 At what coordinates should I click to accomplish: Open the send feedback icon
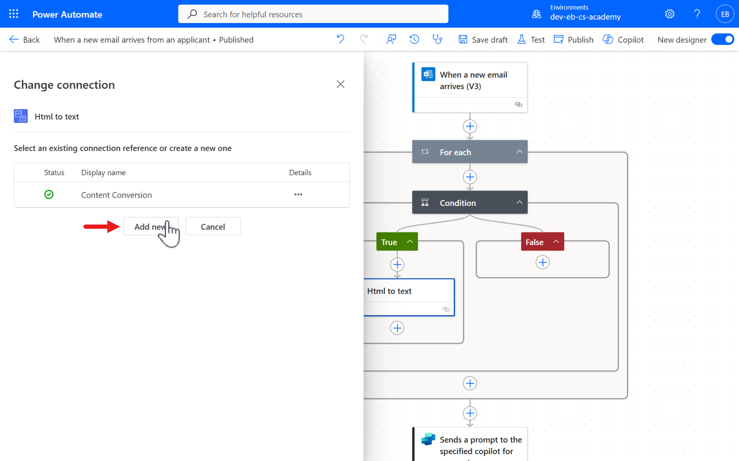click(x=391, y=40)
